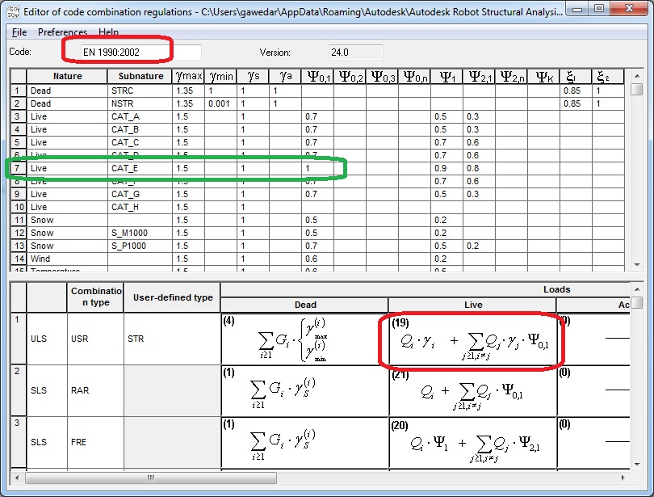Select row header 7 in the upper table
654x497 pixels.
[19, 168]
